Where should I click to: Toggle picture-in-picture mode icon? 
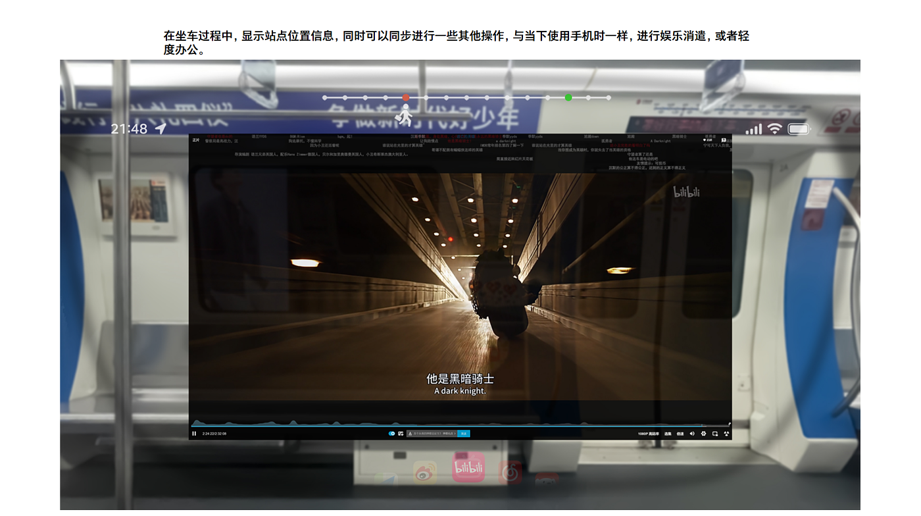(x=715, y=434)
